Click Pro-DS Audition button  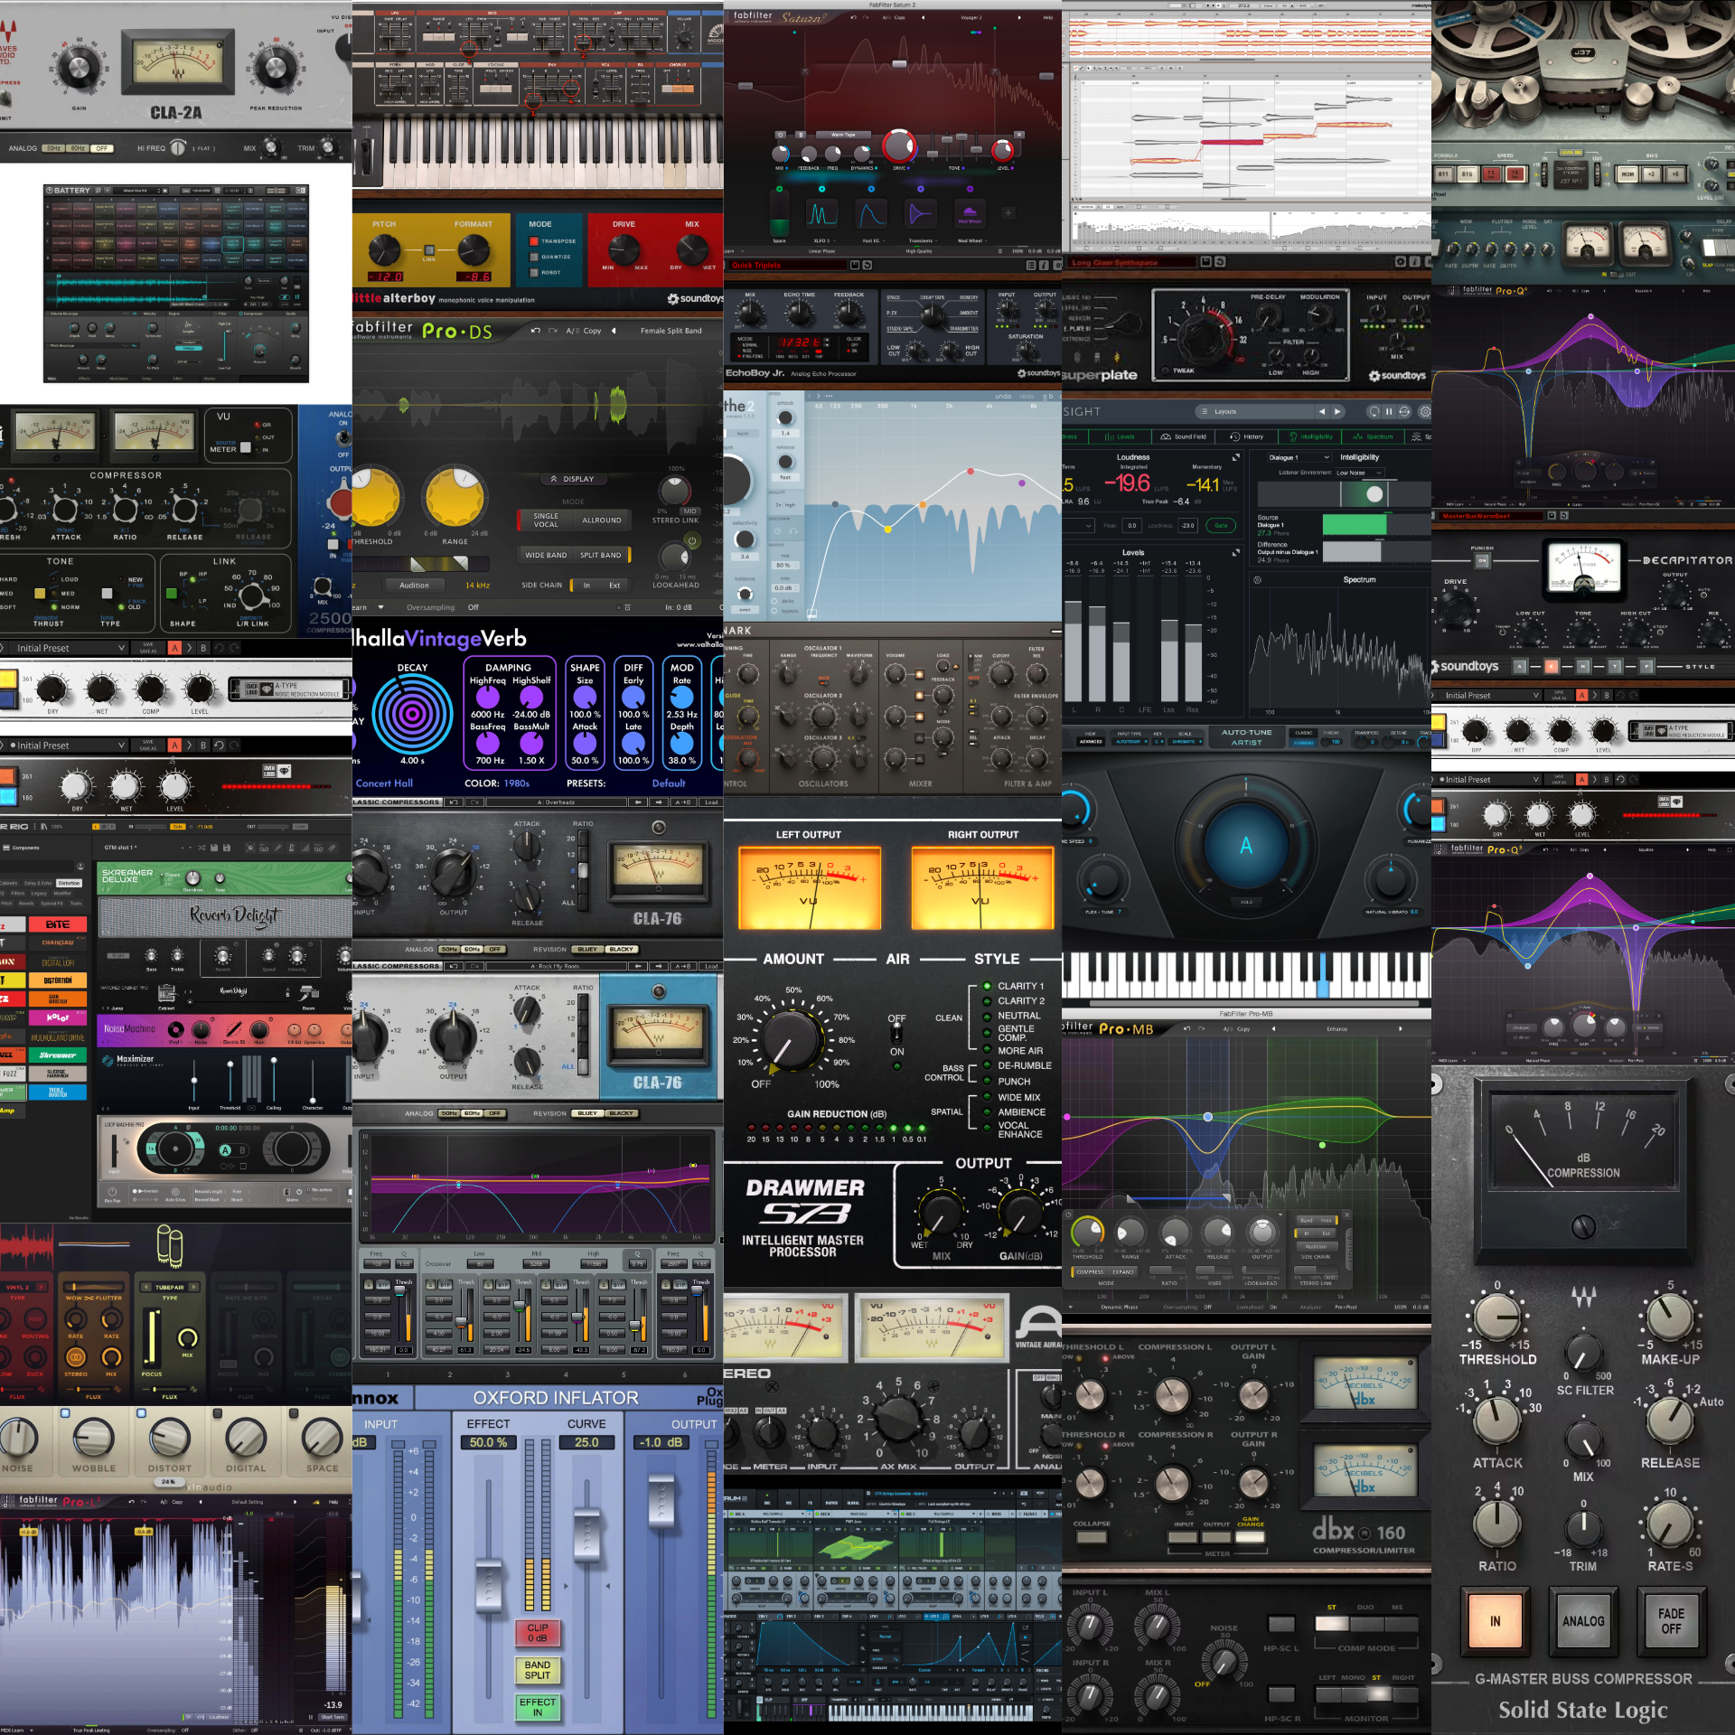point(414,585)
